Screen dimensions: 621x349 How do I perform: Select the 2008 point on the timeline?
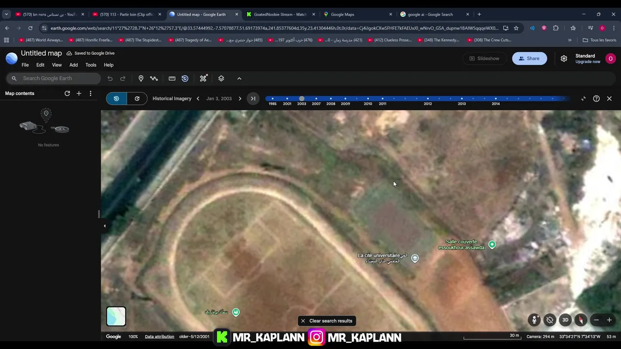click(331, 99)
